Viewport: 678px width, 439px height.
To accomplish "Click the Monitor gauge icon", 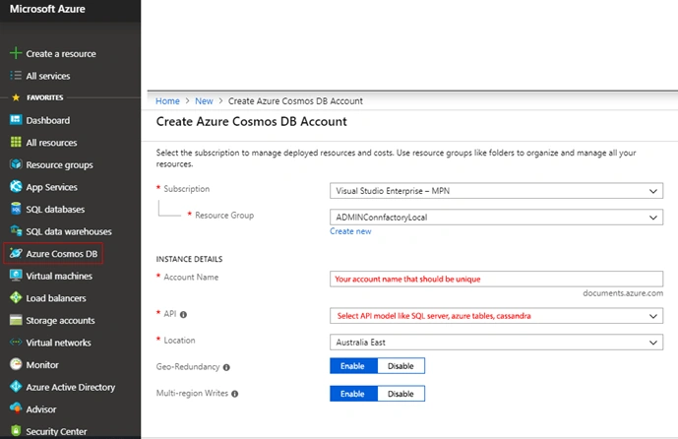I will coord(16,364).
